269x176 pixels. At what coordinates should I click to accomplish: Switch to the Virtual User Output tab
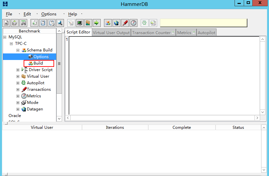coord(111,32)
